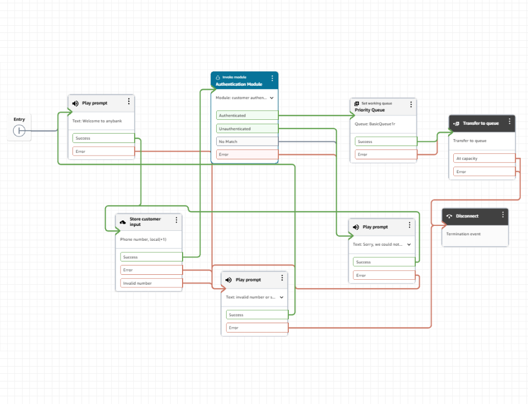Click the speaker icon on the invalid number prompt
The width and height of the screenshot is (528, 404).
pyautogui.click(x=228, y=279)
